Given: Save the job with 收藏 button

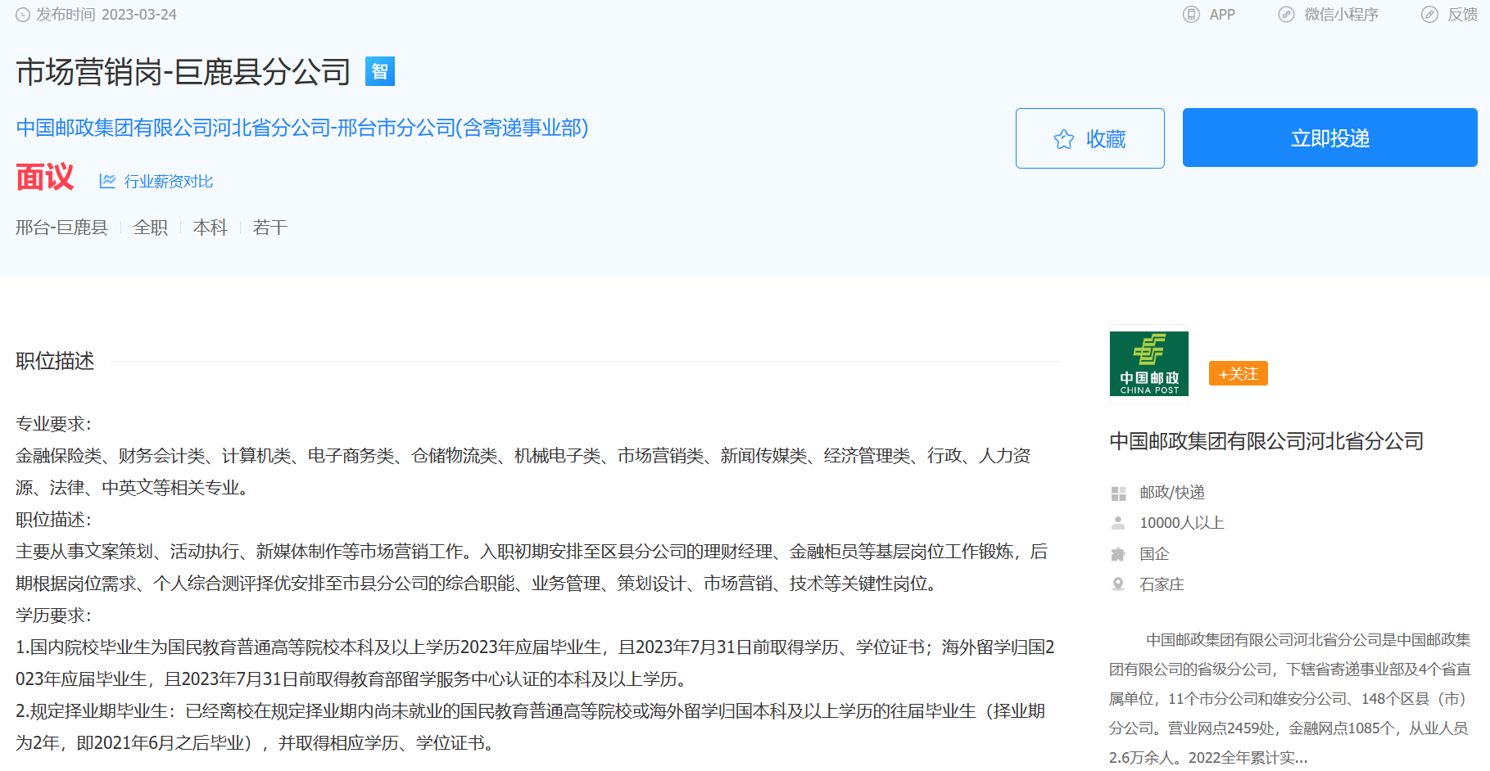Looking at the screenshot, I should point(1090,138).
